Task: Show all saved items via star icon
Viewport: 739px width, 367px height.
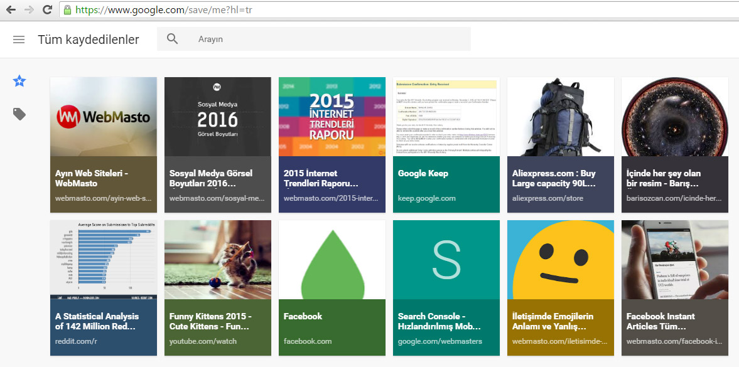Action: point(19,81)
